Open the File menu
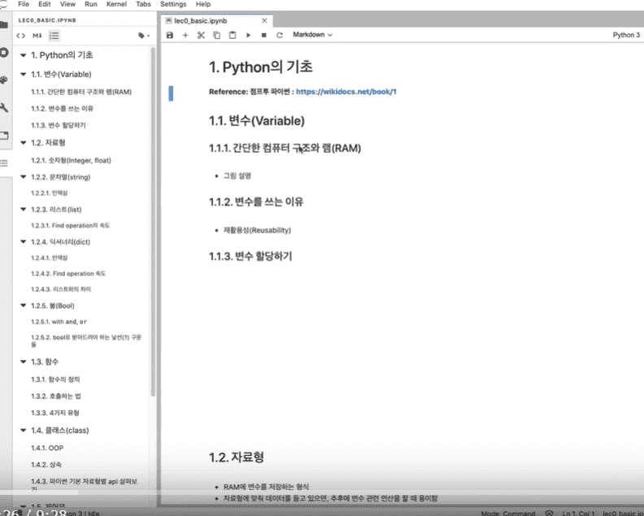 [x=24, y=4]
